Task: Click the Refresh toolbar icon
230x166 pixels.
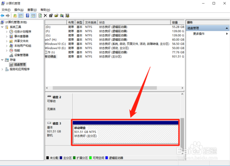Action: coord(40,16)
